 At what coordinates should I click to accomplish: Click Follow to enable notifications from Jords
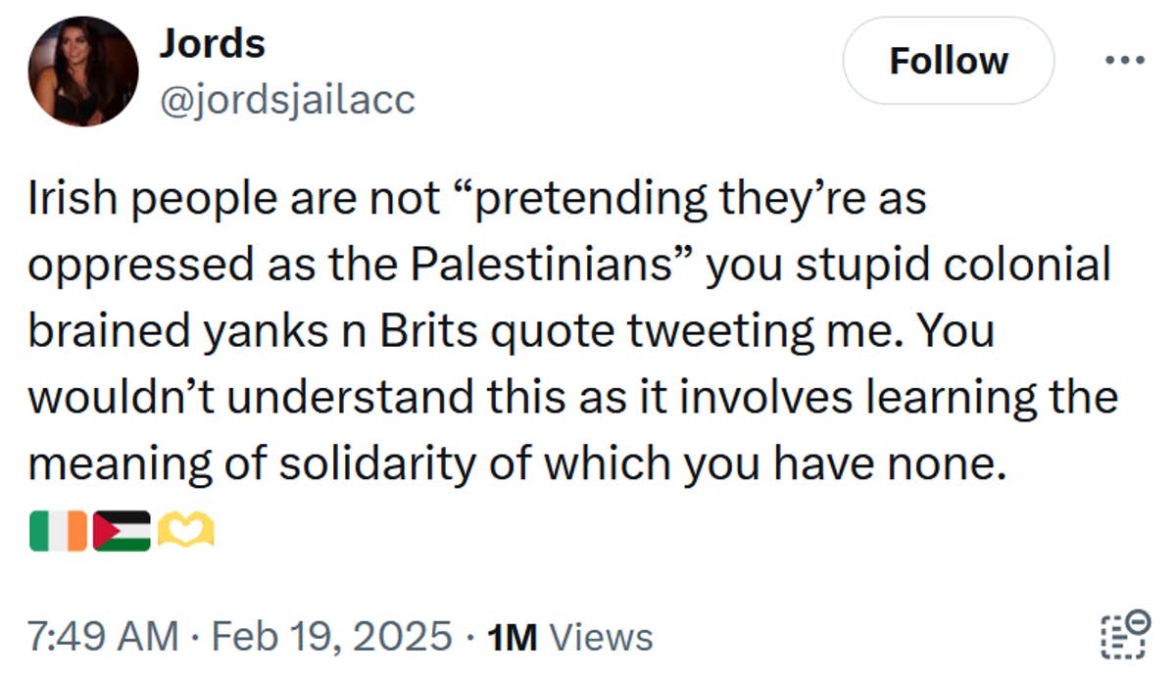tap(948, 61)
